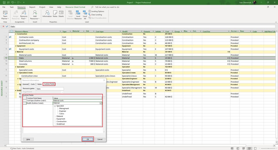Open Leveling Options
Viewport: 278px width, 150px height.
pyautogui.click(x=96, y=11)
